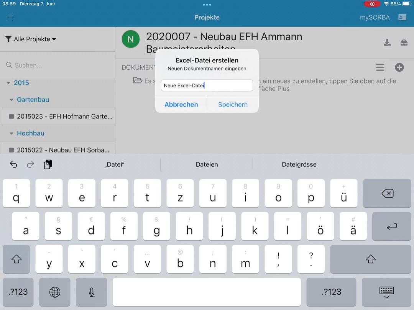
Task: Toggle the left shift key
Action: (x=16, y=259)
